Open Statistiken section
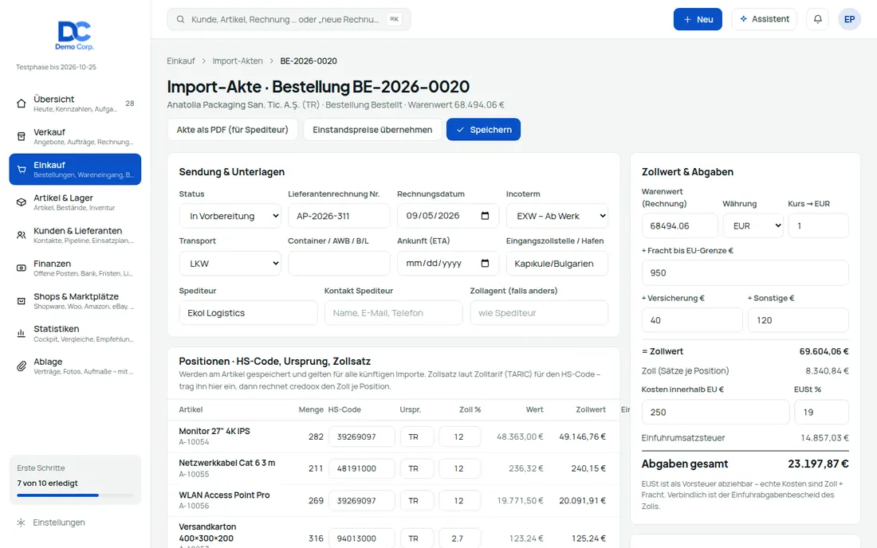The width and height of the screenshot is (877, 548). click(x=75, y=334)
